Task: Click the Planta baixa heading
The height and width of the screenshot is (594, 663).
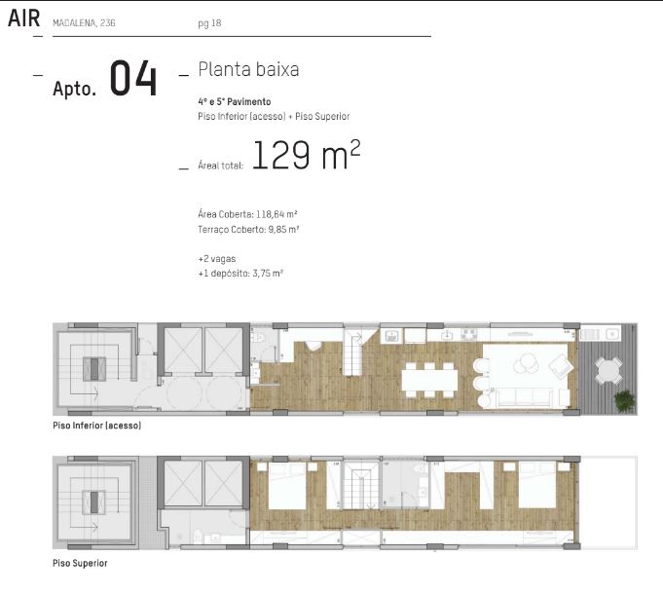Action: click(248, 70)
